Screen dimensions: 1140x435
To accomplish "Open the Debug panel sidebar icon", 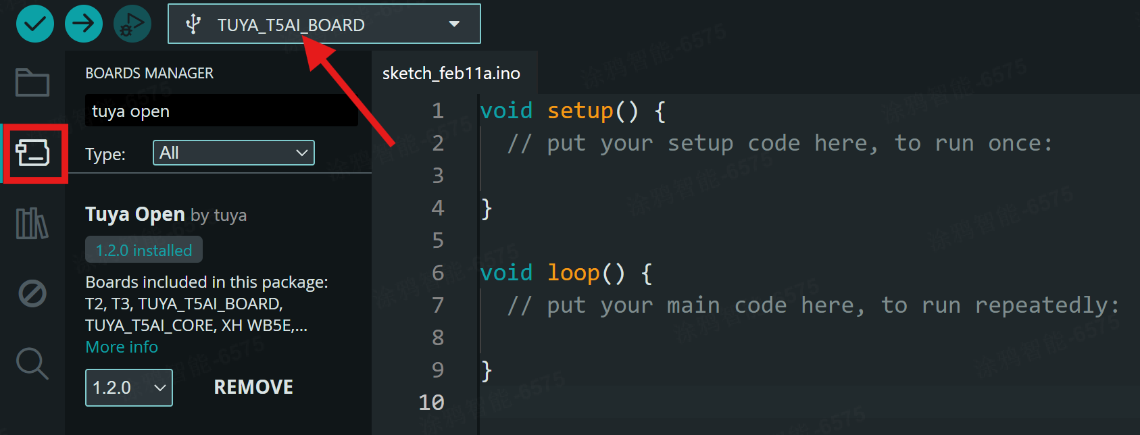I will click(32, 294).
